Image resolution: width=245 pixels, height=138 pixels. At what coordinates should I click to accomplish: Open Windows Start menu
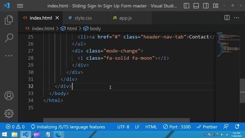pos(5,135)
